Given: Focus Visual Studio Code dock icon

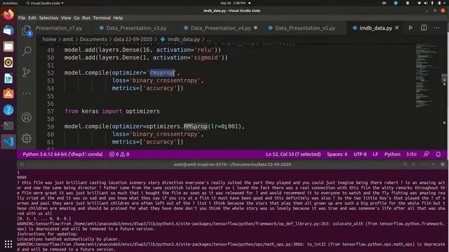Looking at the screenshot, I should click(8, 141).
